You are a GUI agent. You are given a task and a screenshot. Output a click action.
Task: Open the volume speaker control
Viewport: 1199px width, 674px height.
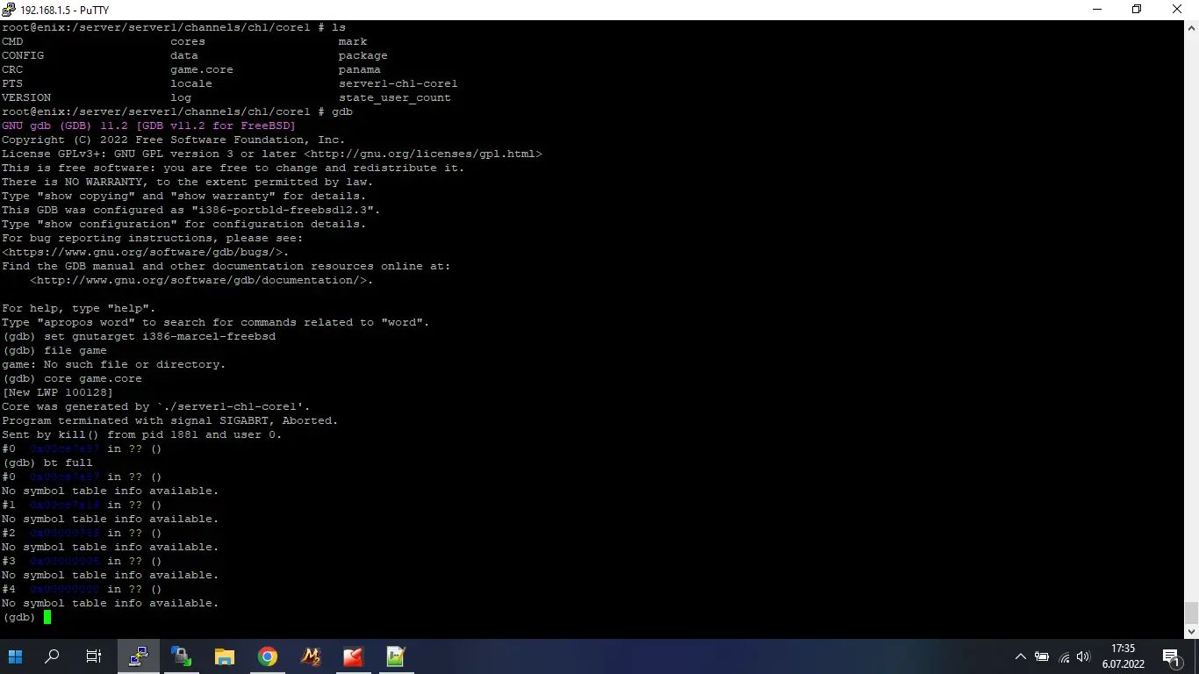(1083, 656)
